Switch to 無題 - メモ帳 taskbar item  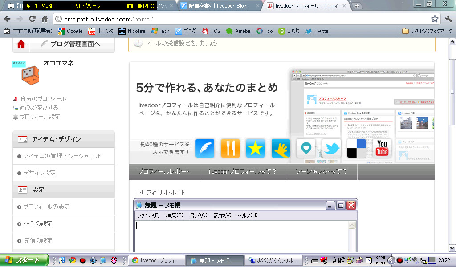(x=215, y=260)
